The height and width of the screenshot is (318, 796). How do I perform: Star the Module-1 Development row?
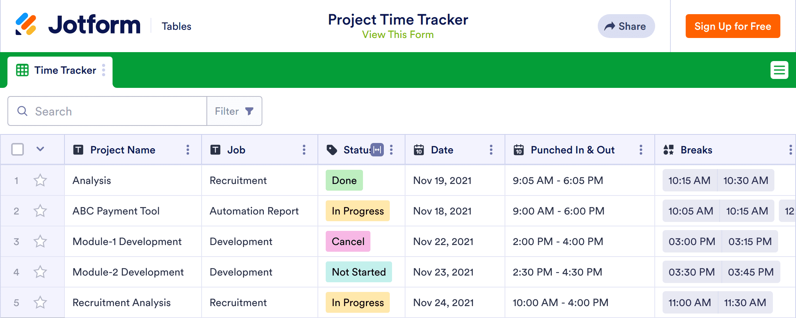40,242
